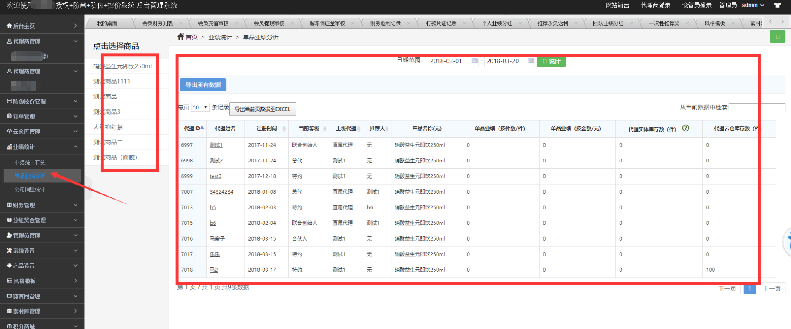
Task: Open 仓管员登录 header link
Action: [x=697, y=5]
